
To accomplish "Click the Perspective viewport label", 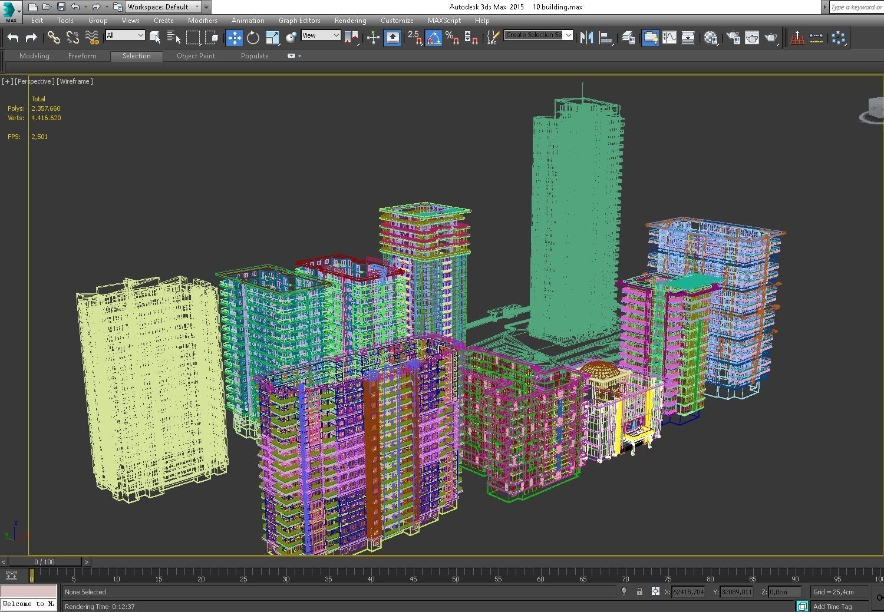I will tap(35, 81).
